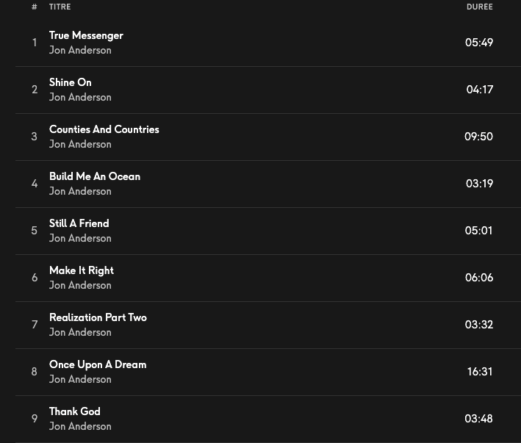Click Jon Anderson under Make It Right
Viewport: 521px width, 443px height.
tap(80, 286)
